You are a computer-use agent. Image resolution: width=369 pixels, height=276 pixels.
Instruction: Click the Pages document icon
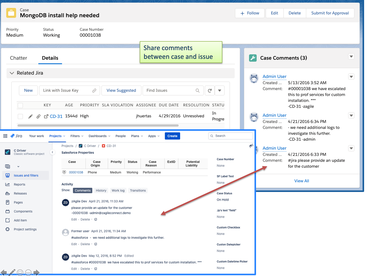(x=8, y=203)
